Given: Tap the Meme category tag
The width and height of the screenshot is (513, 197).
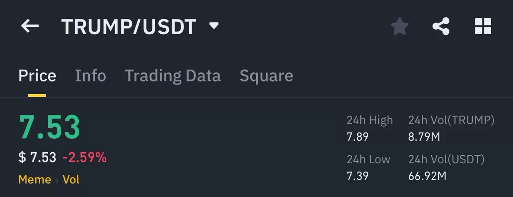Looking at the screenshot, I should (35, 180).
